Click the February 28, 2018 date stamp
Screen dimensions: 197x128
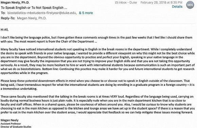coord(161,2)
